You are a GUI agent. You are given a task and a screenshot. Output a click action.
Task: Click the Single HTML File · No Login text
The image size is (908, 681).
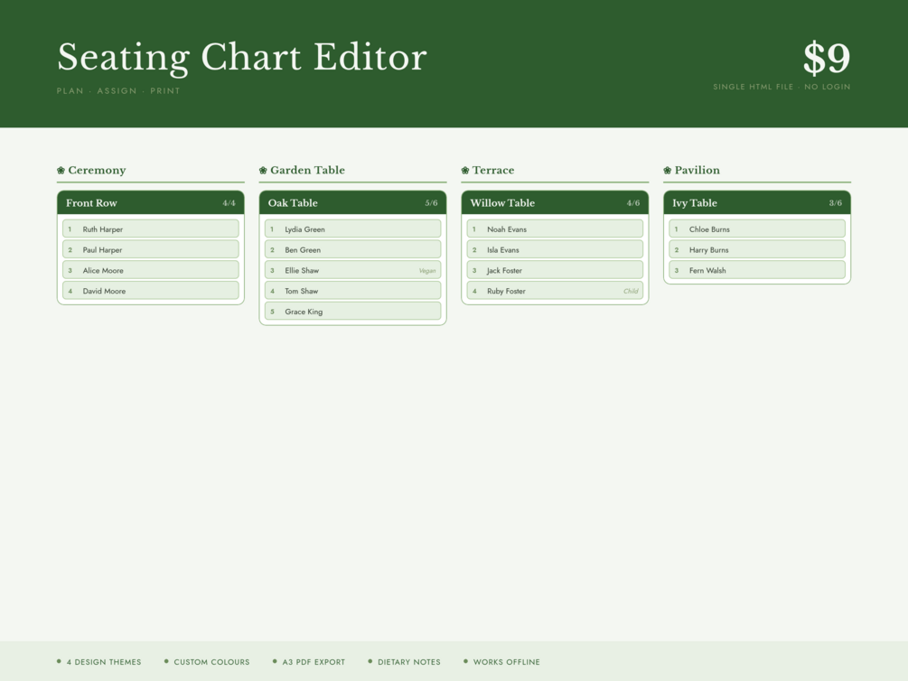(782, 87)
